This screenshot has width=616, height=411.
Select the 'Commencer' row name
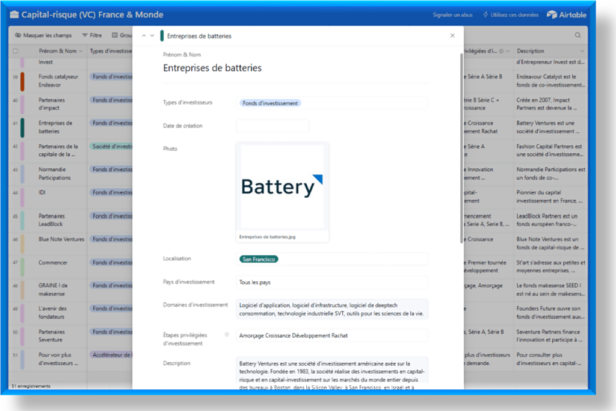pos(53,263)
